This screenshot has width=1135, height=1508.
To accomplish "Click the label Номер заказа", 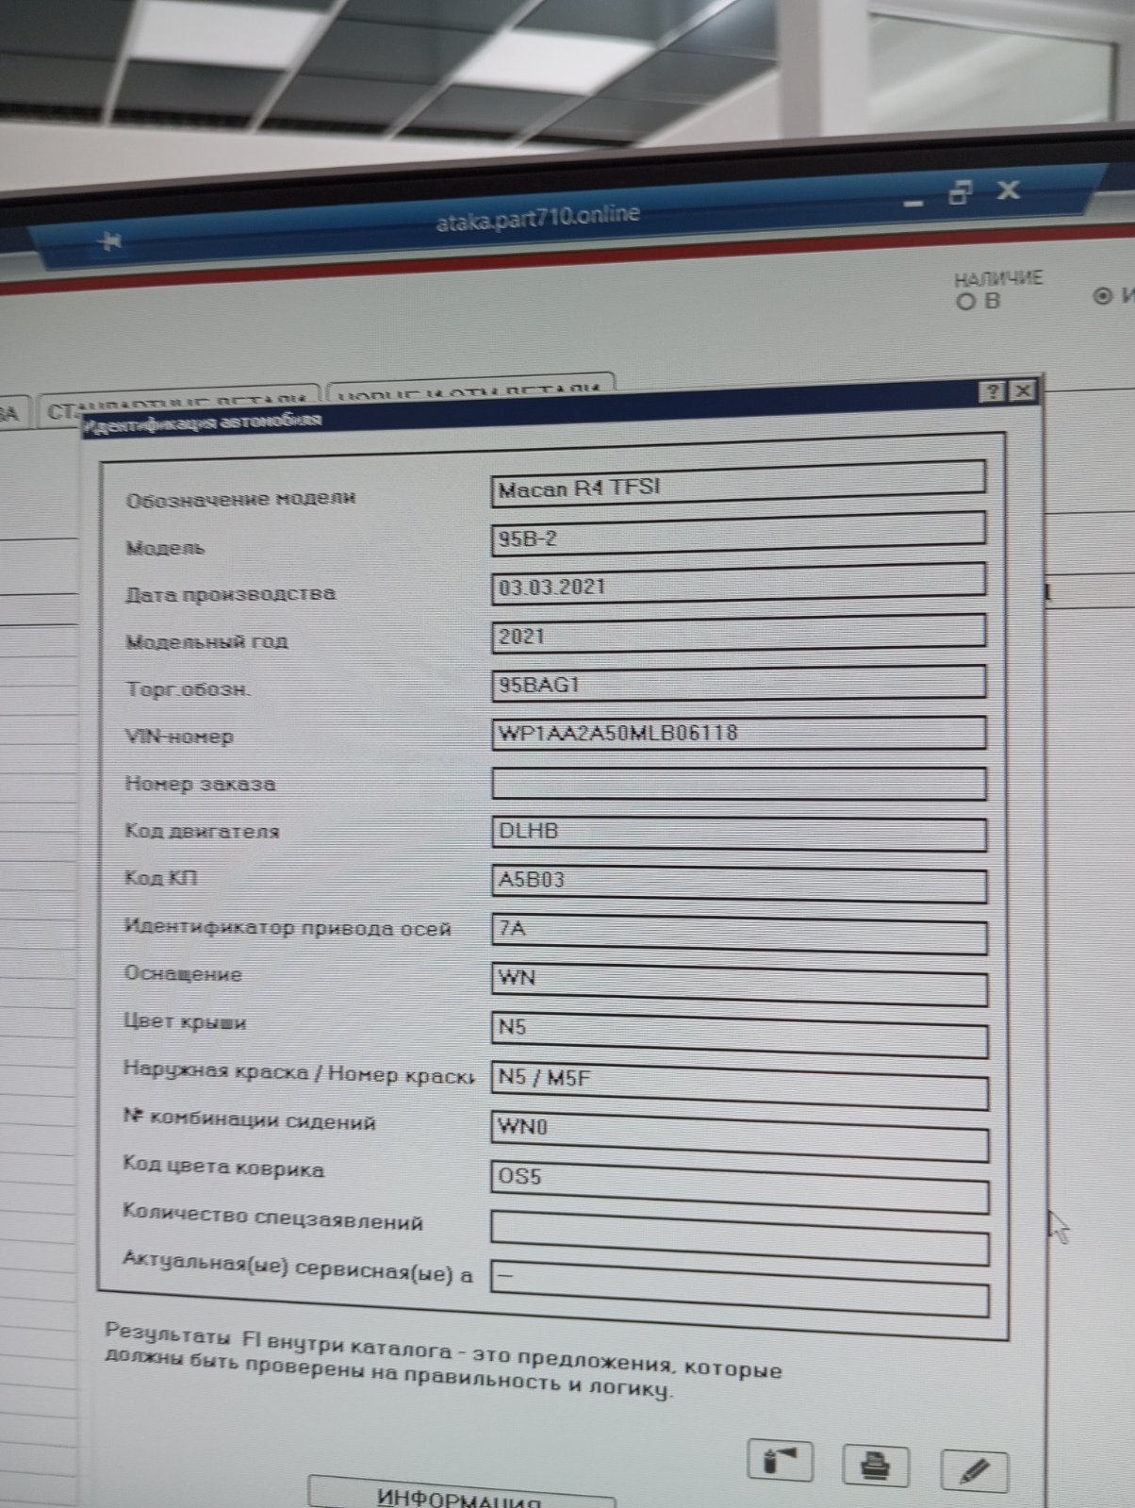I will click(200, 784).
